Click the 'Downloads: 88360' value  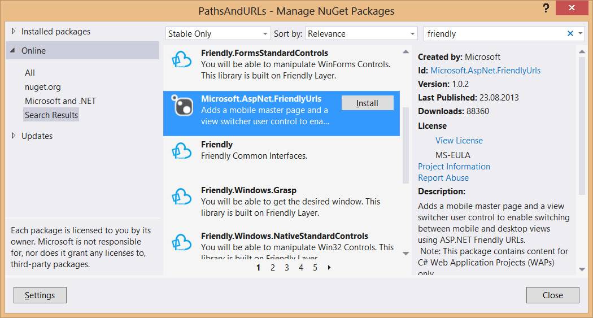[453, 111]
